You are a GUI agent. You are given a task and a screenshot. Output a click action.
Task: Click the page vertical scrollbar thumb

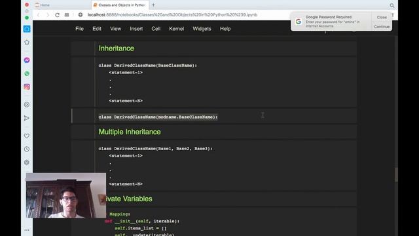[x=396, y=175]
